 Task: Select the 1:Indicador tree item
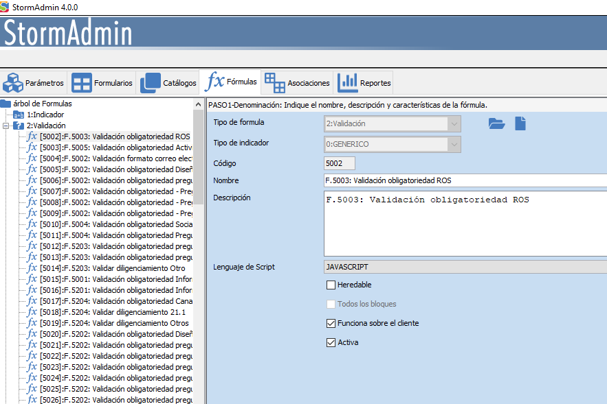pos(45,115)
